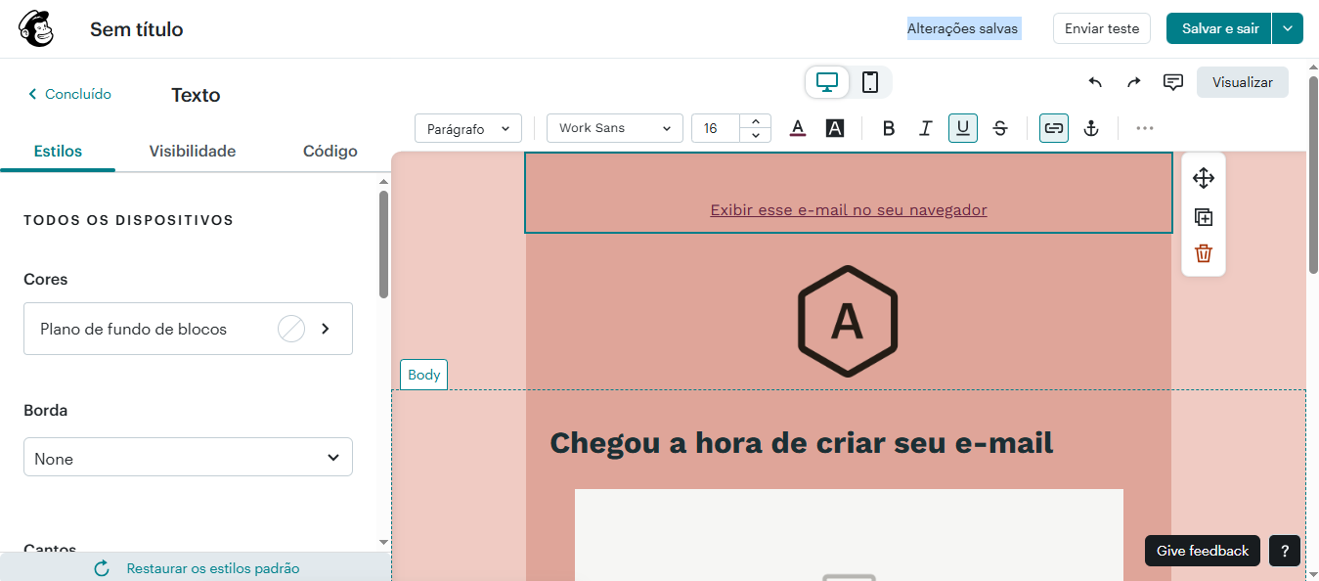The height and width of the screenshot is (581, 1319).
Task: Open the Código tab
Action: coord(330,151)
